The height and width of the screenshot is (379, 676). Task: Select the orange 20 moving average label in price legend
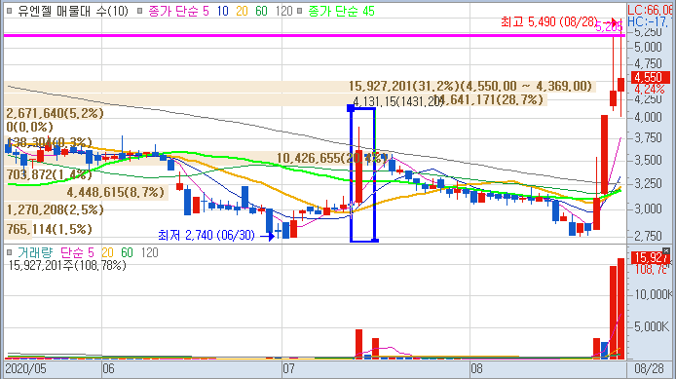(x=242, y=12)
